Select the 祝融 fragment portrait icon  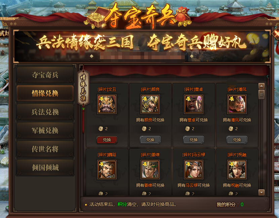[x=237, y=169]
